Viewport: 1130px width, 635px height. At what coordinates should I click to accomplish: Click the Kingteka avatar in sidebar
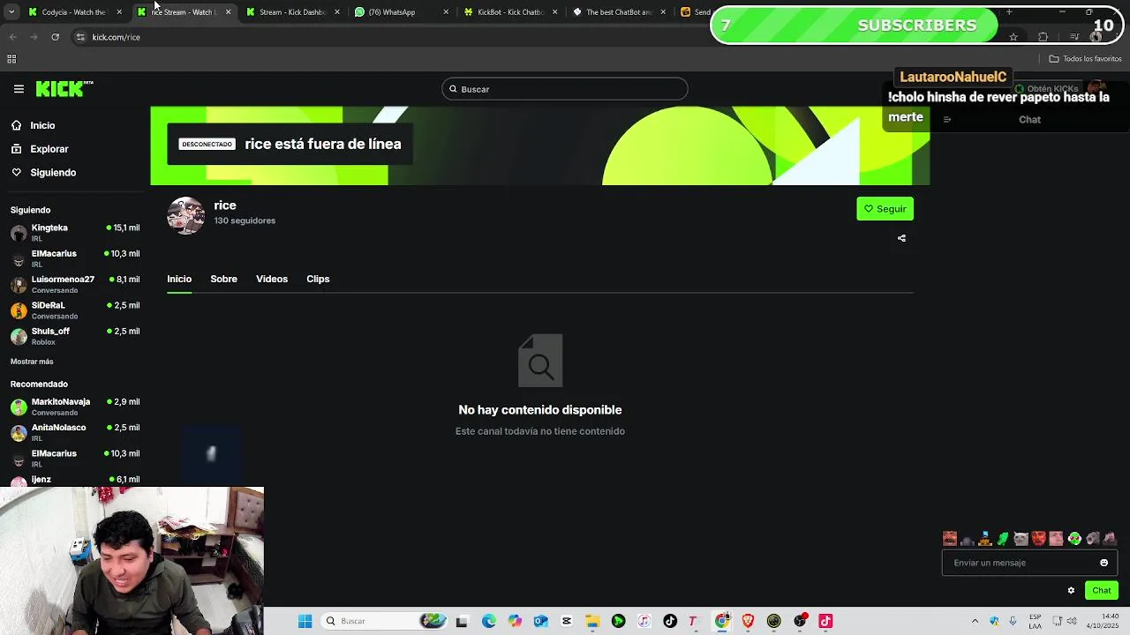pos(19,233)
